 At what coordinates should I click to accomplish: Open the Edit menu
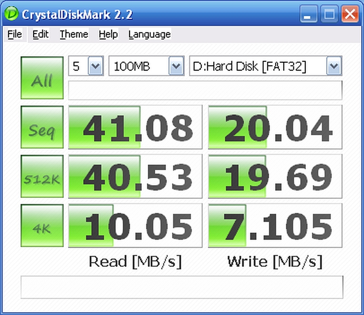pyautogui.click(x=40, y=34)
